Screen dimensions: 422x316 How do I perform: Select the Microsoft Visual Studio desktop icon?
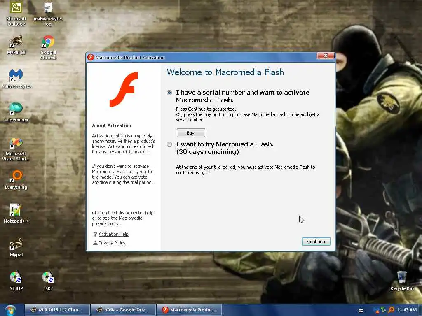pos(16,149)
